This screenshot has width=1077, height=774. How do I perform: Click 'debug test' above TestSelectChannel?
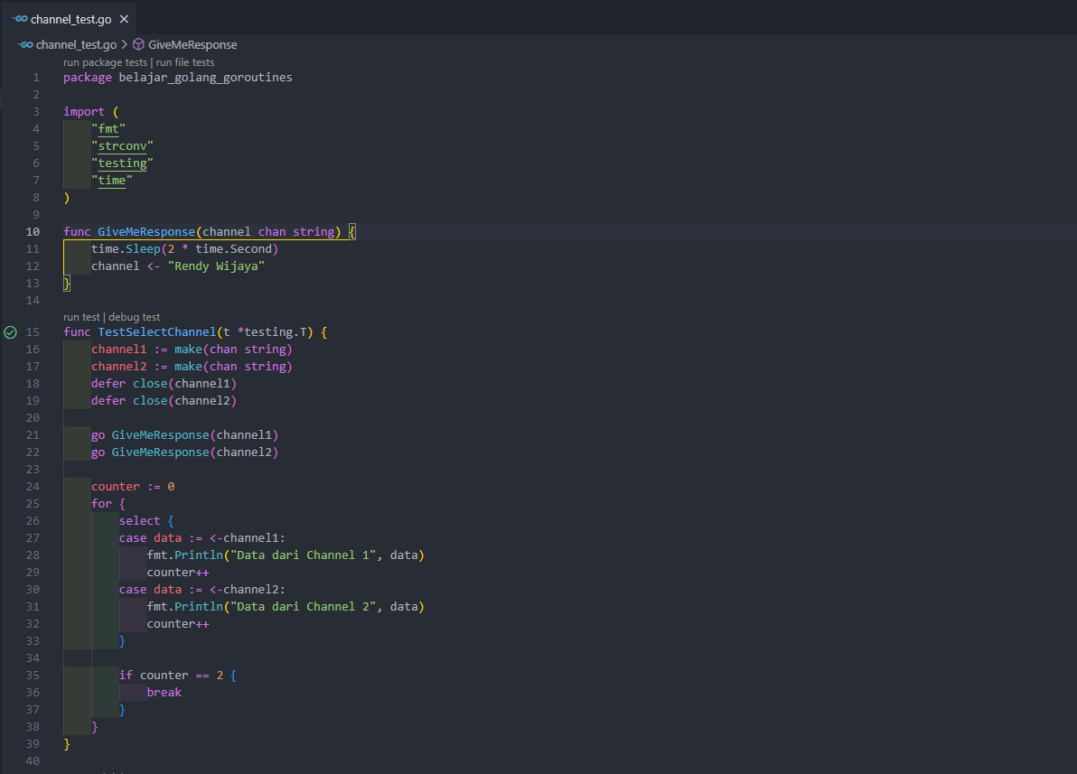pyautogui.click(x=134, y=317)
